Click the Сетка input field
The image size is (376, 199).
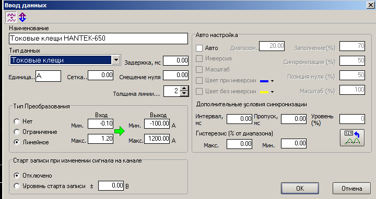click(x=100, y=76)
